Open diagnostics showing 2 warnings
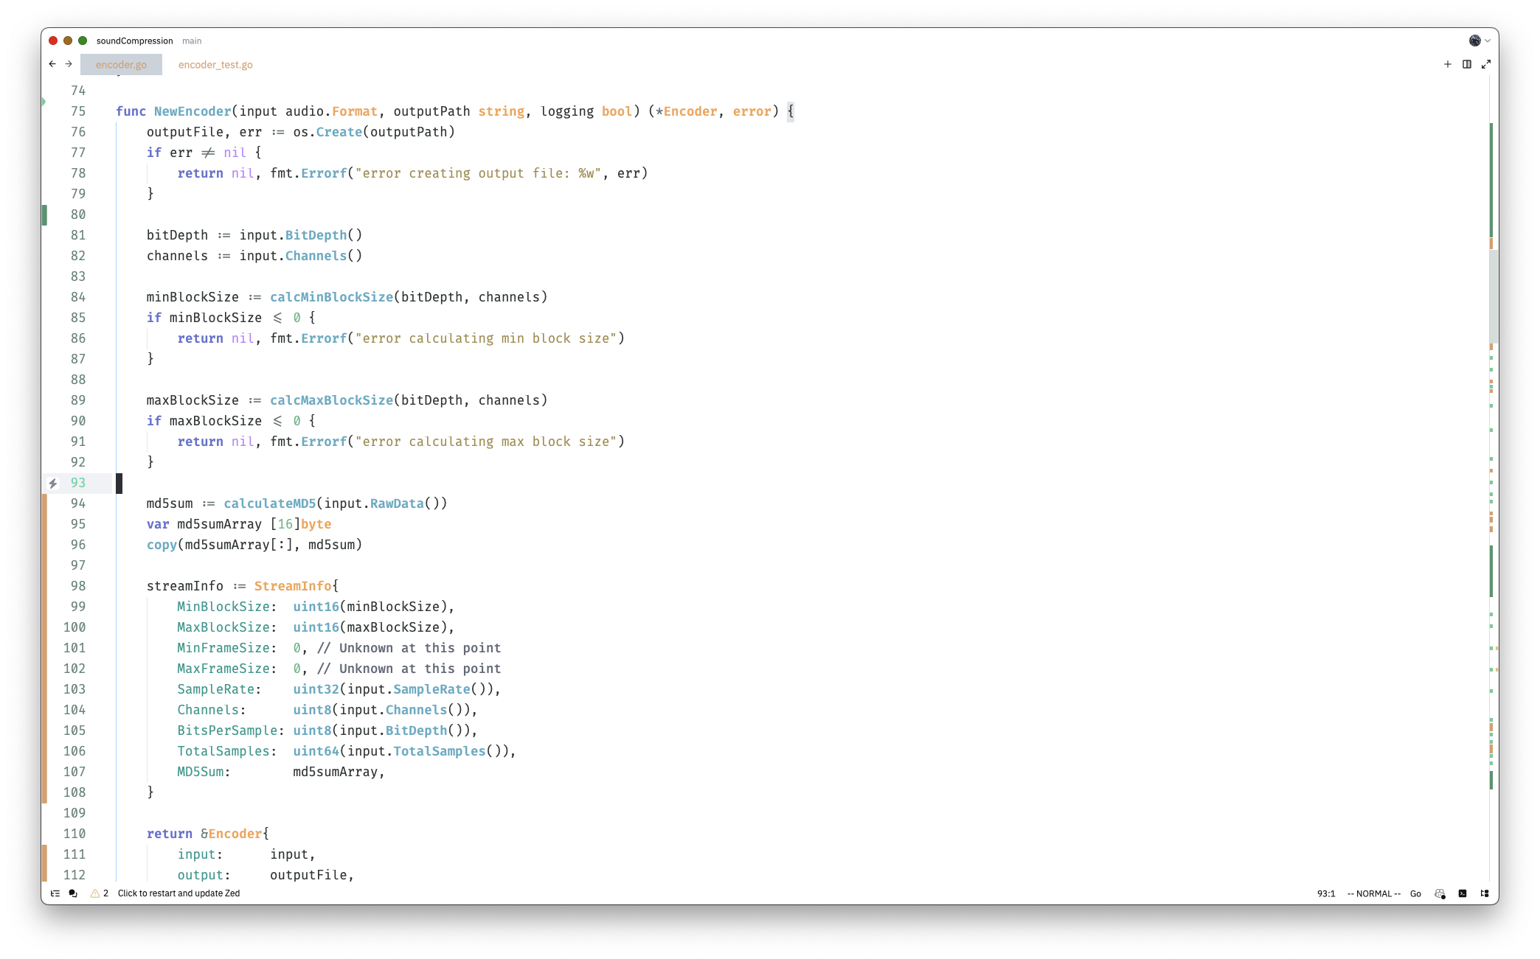 pyautogui.click(x=100, y=893)
